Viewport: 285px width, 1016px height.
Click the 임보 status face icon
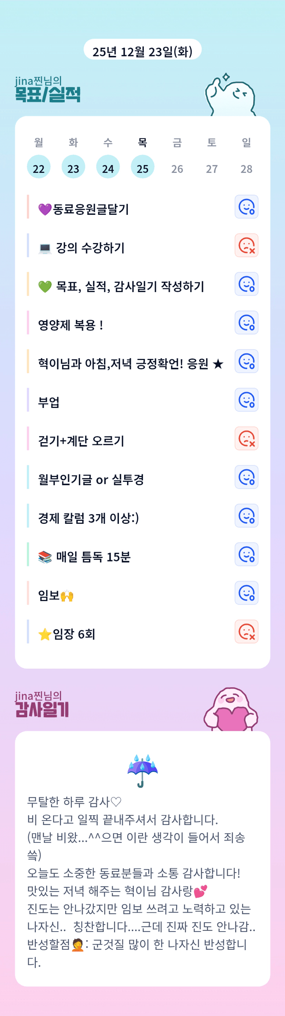pyautogui.click(x=246, y=593)
